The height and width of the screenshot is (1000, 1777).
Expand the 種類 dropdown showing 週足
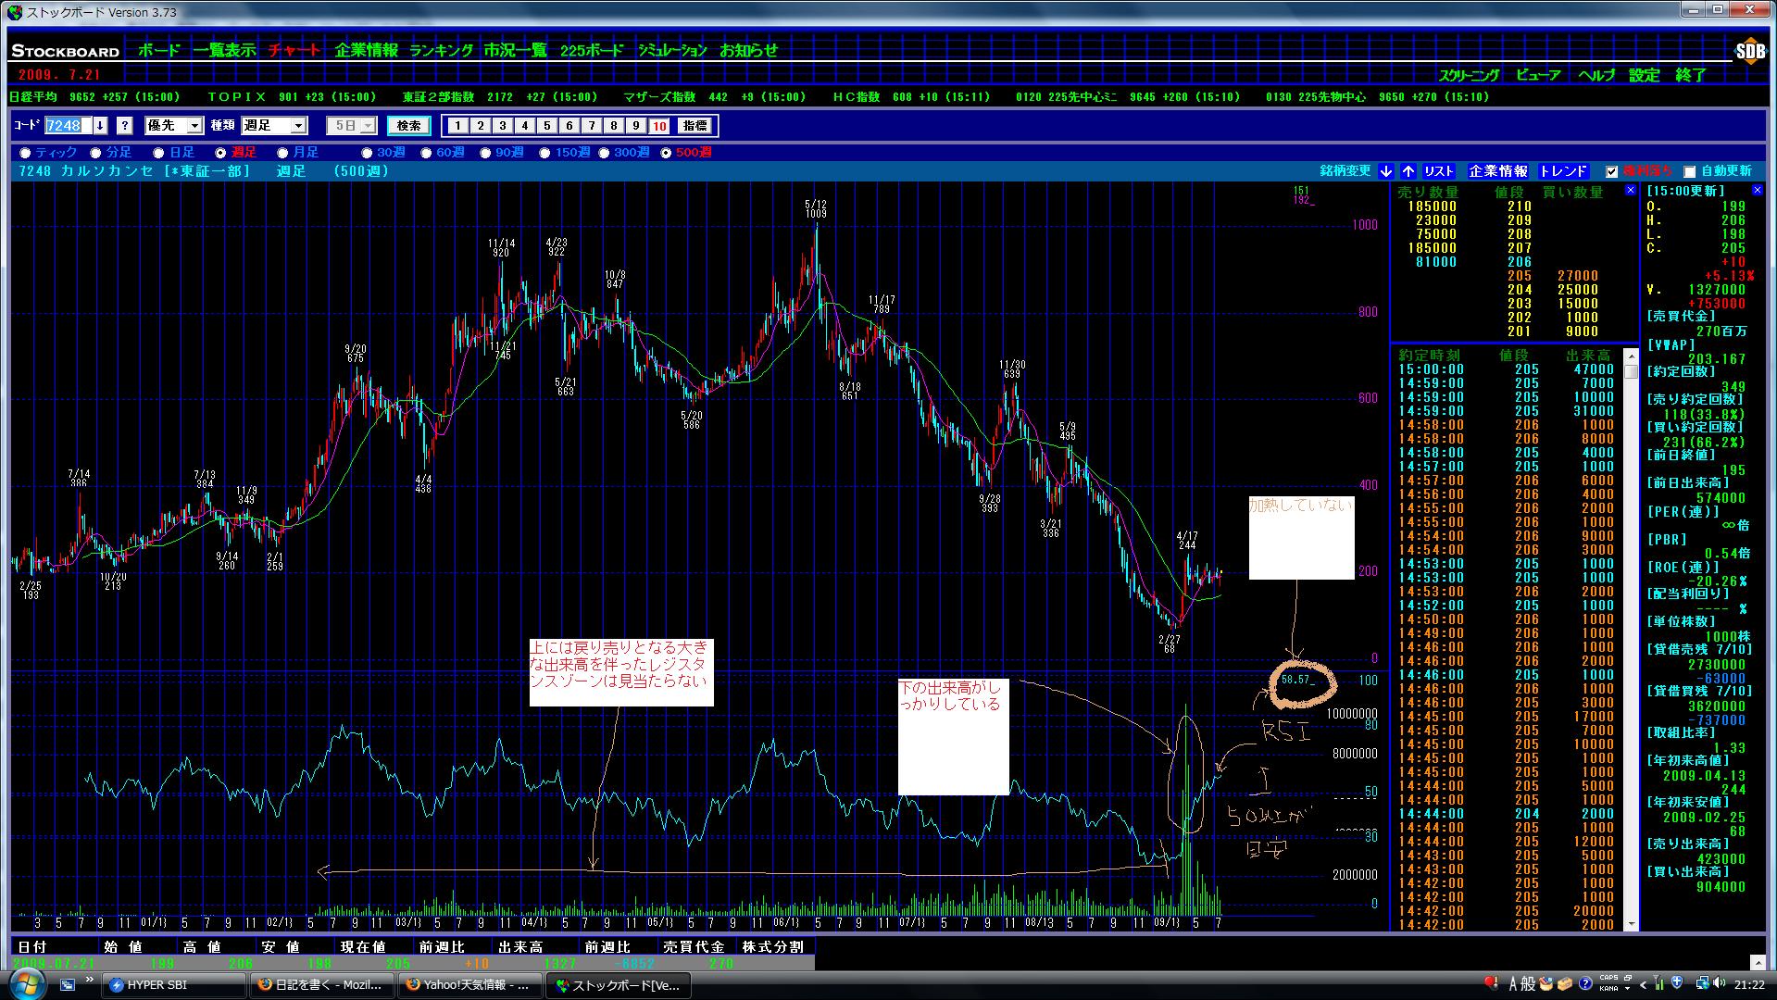[x=298, y=126]
